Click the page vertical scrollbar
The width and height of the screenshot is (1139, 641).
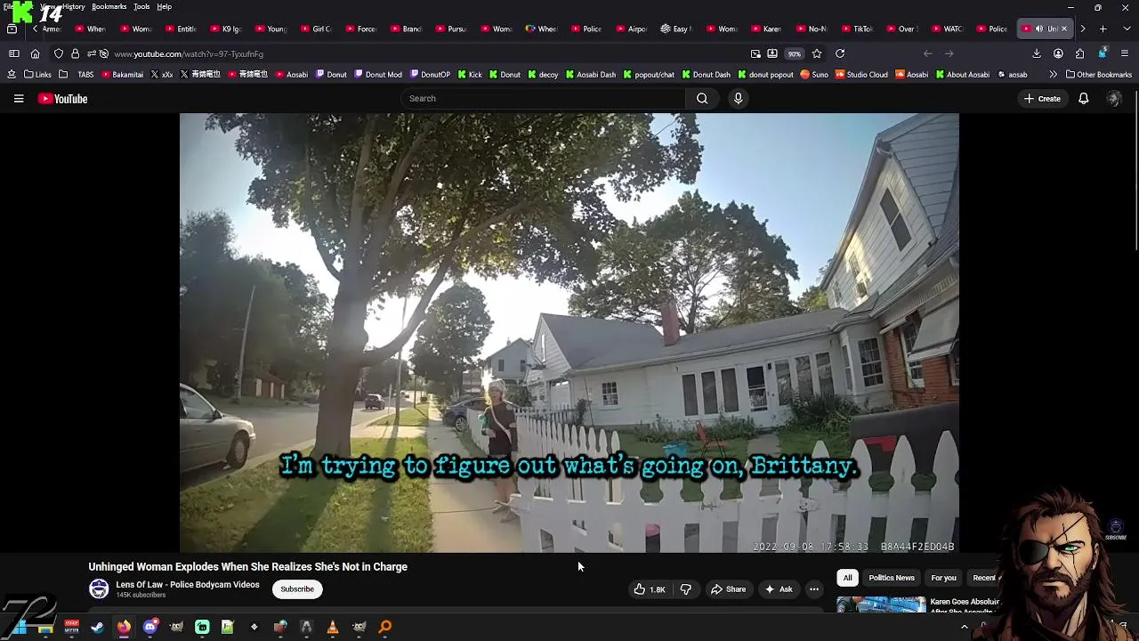click(1135, 169)
